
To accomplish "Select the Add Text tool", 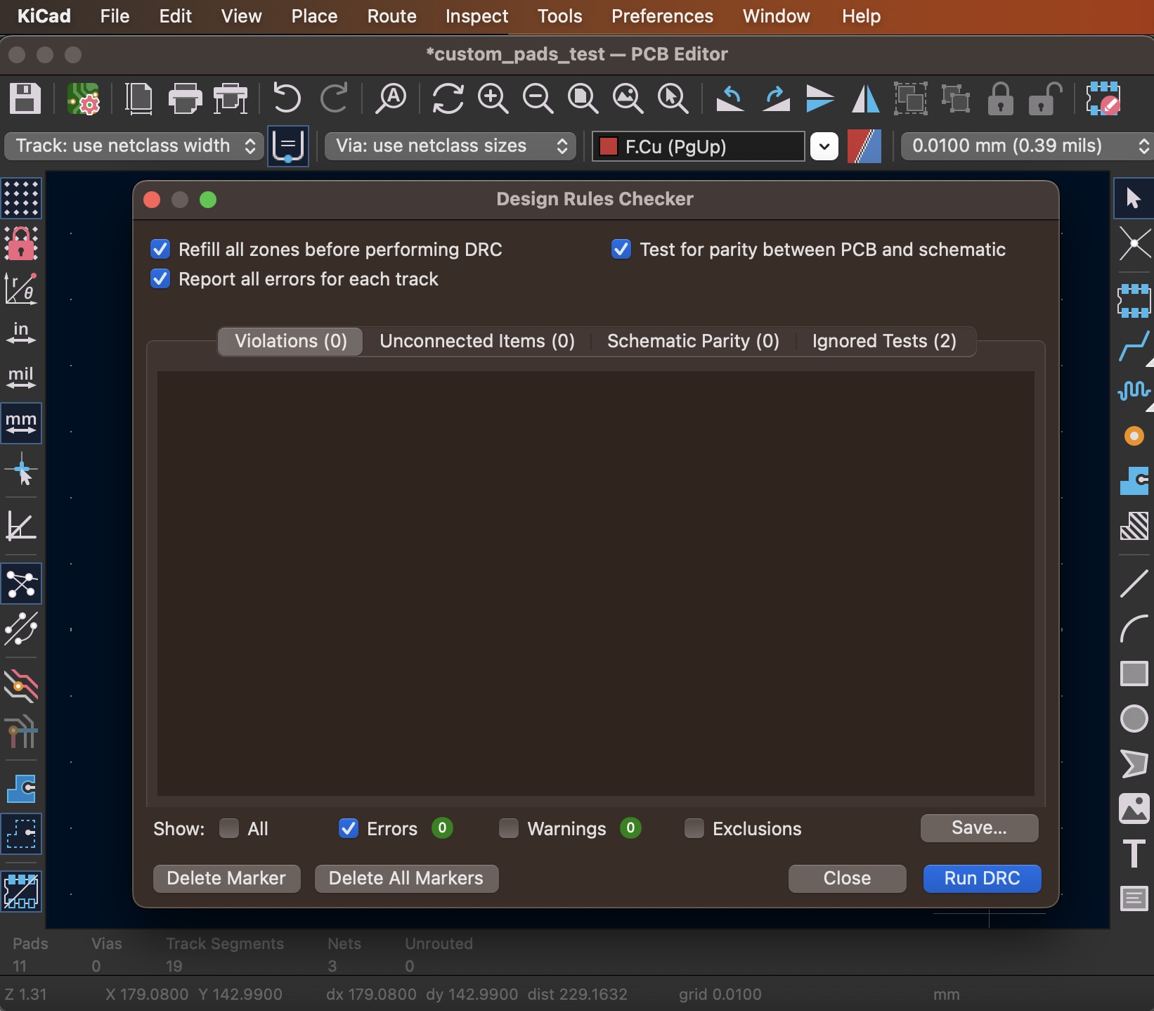I will (1134, 854).
